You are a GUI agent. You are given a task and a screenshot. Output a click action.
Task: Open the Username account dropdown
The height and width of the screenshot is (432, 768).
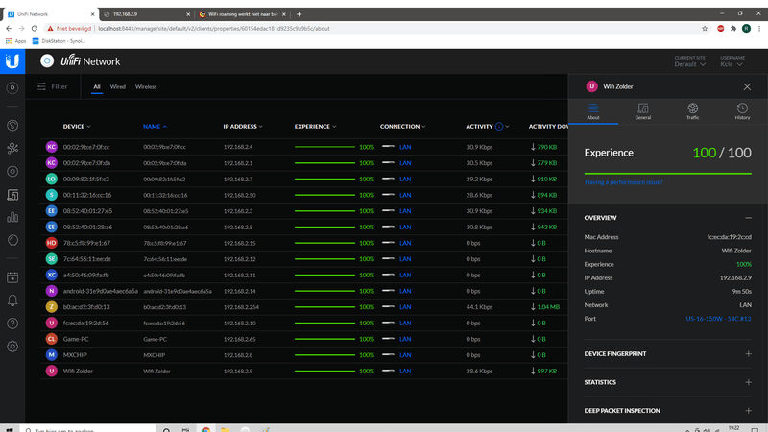click(x=732, y=64)
